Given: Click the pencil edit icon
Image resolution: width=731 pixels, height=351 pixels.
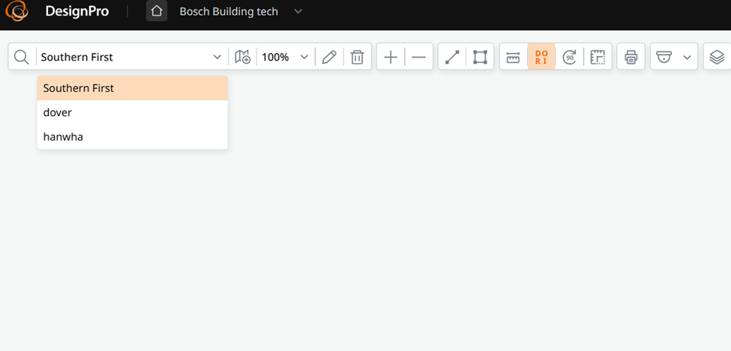Looking at the screenshot, I should tap(329, 58).
